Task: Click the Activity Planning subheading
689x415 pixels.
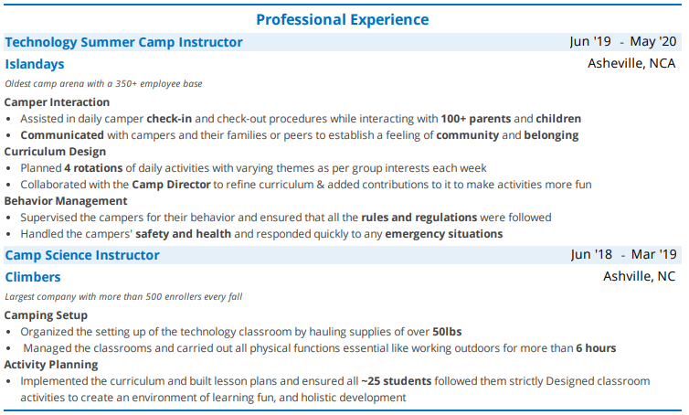Action: (x=53, y=364)
